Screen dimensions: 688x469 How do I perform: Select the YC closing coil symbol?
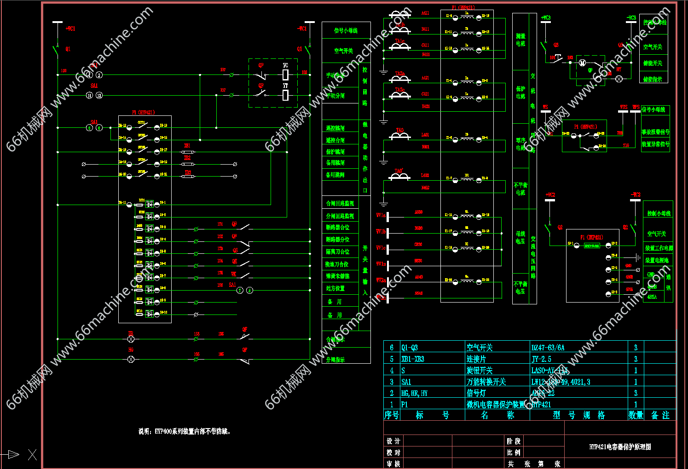(285, 75)
